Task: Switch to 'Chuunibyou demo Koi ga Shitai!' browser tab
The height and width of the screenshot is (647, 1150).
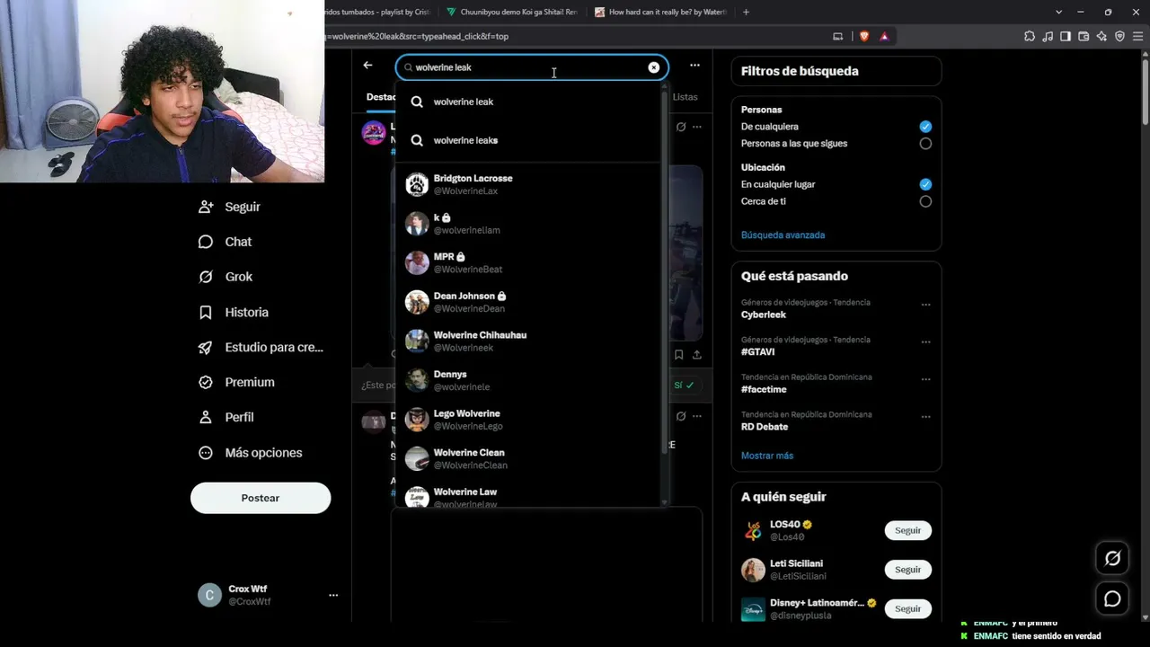Action: coord(511,13)
